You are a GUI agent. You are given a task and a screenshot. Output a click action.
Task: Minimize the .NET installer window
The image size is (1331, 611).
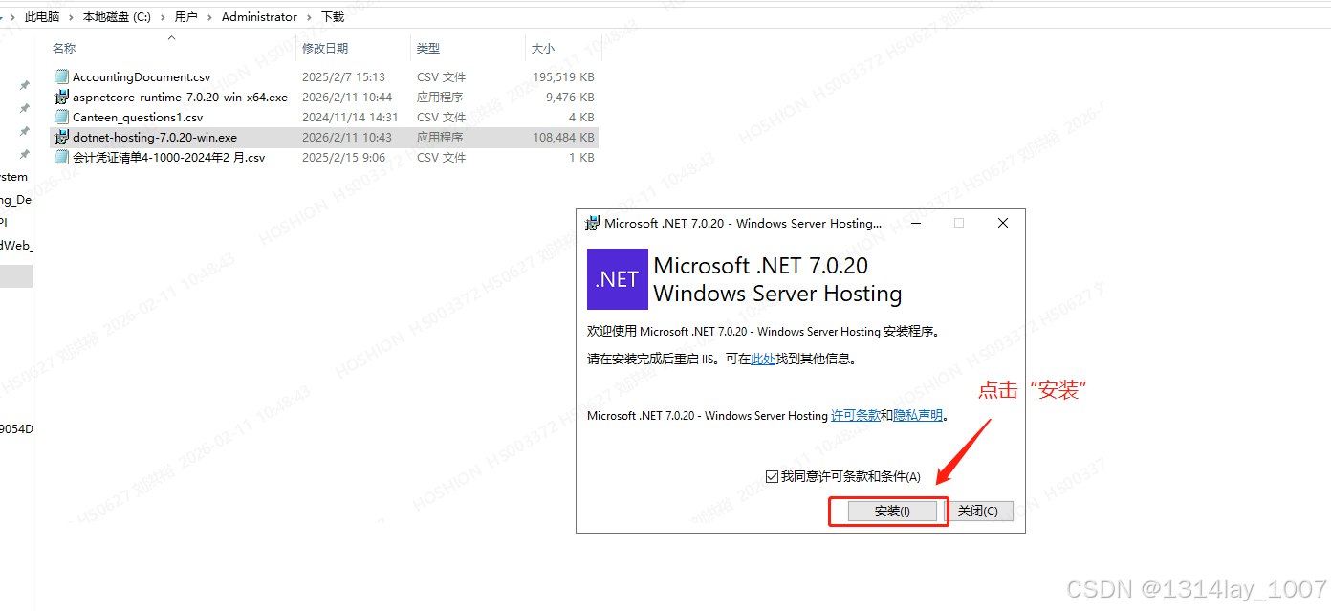point(915,223)
